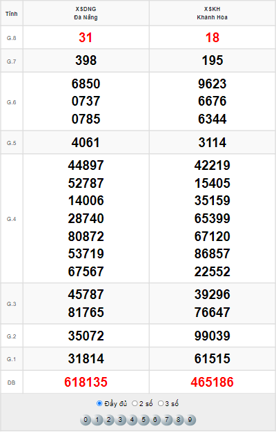The width and height of the screenshot is (276, 433).
Task: Click the G.8 result 31
Action: coord(86,37)
